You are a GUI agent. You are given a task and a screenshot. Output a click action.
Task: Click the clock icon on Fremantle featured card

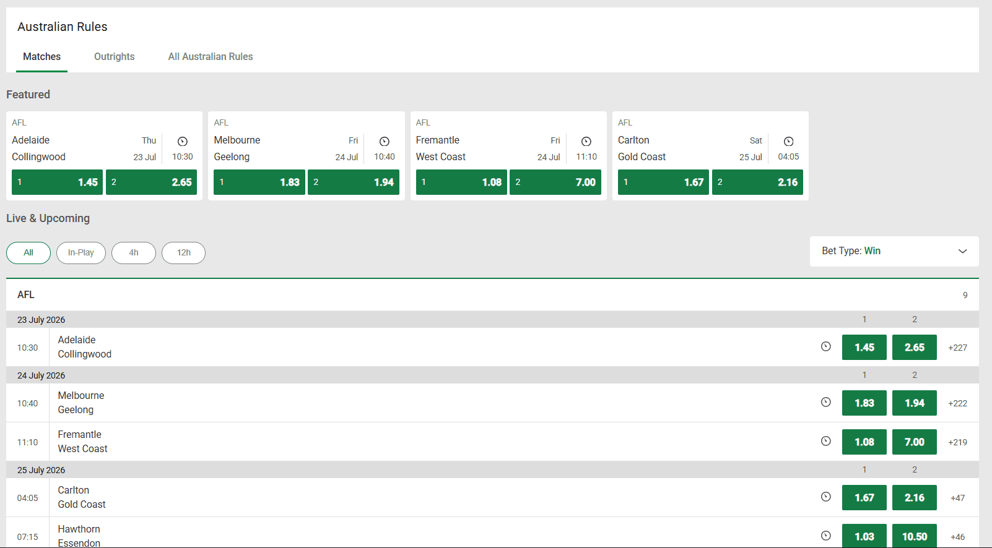tap(586, 141)
